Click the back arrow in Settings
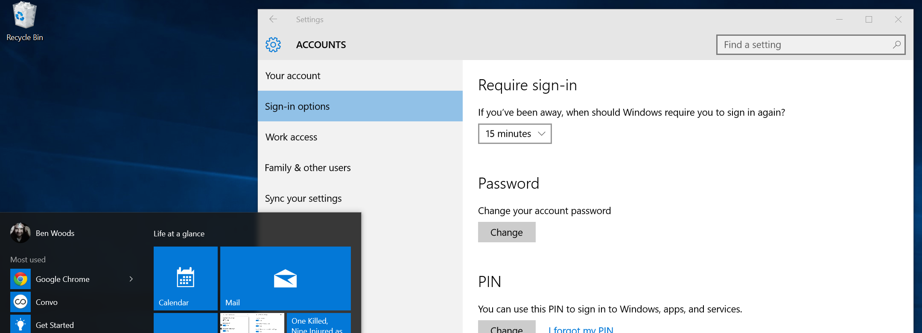 pos(273,19)
